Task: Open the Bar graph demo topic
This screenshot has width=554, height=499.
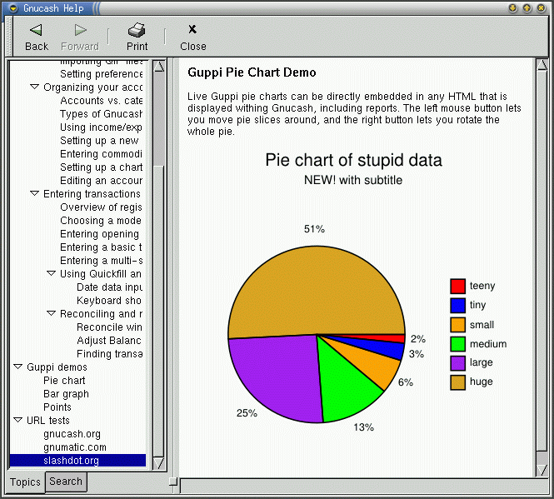Action: [x=66, y=394]
